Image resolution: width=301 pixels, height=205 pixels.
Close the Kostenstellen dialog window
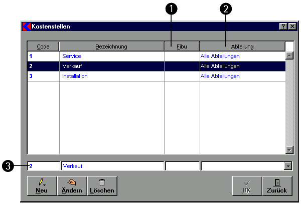coord(291,26)
